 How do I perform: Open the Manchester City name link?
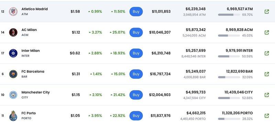click(x=36, y=92)
